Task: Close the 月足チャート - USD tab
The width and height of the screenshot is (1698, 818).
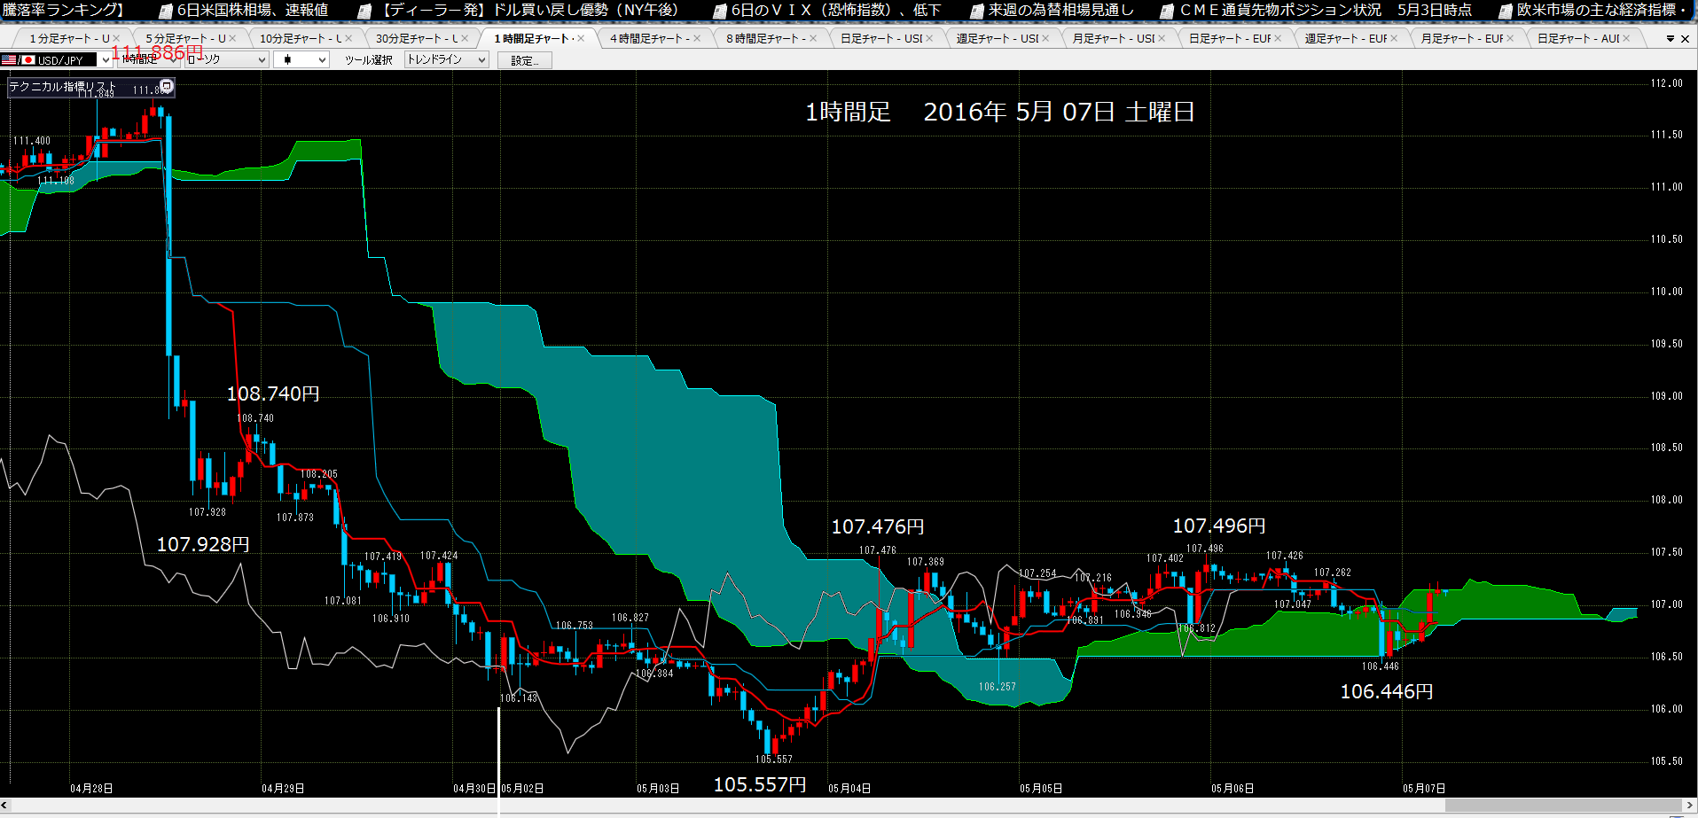Action: coord(1162,38)
